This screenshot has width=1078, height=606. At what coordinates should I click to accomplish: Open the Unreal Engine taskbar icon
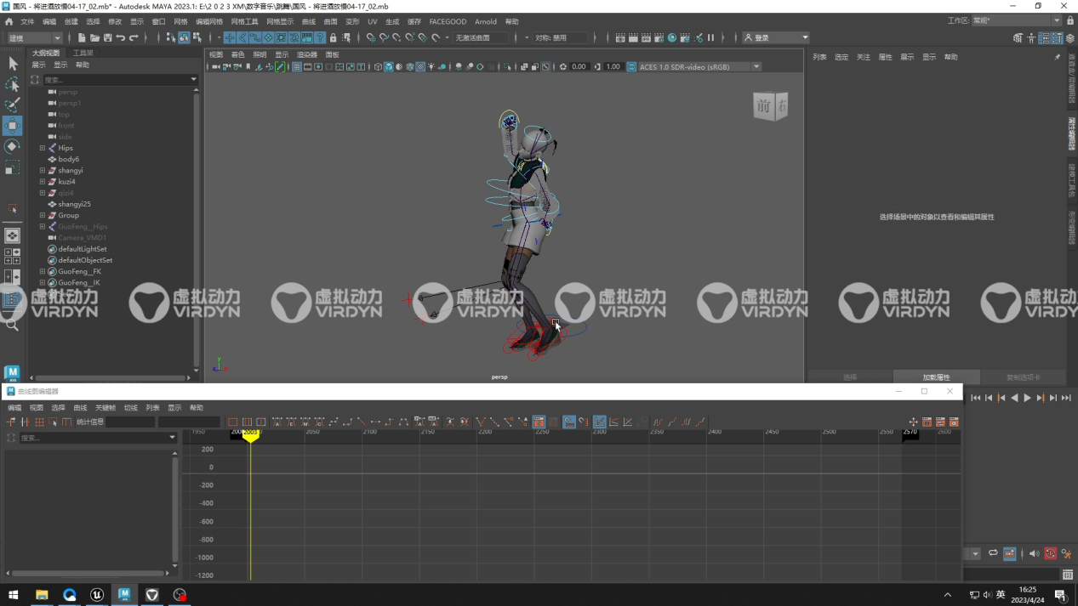(97, 595)
